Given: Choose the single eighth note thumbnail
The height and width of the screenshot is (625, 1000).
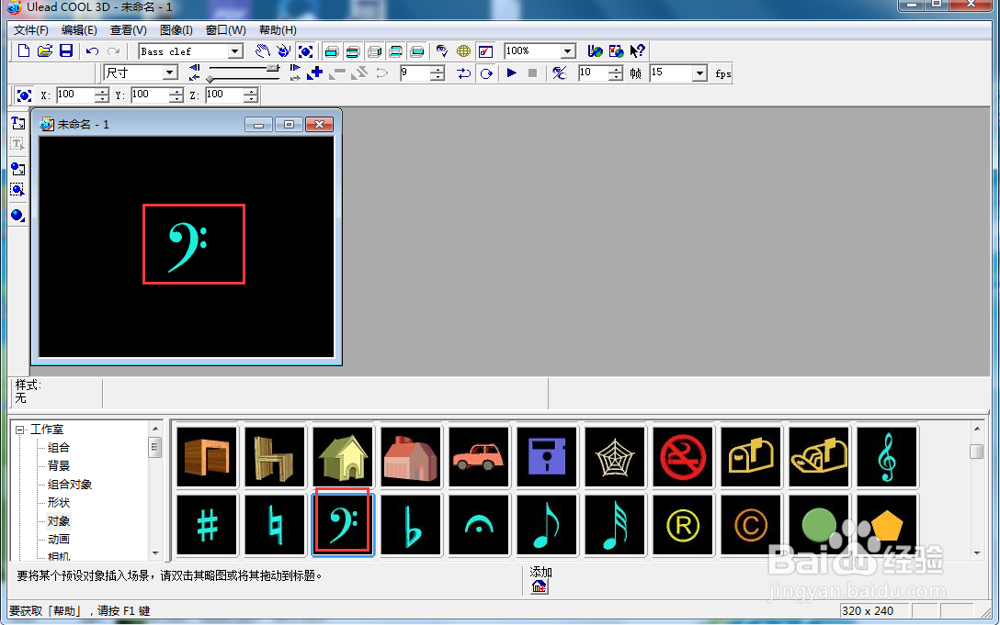Looking at the screenshot, I should (x=547, y=525).
